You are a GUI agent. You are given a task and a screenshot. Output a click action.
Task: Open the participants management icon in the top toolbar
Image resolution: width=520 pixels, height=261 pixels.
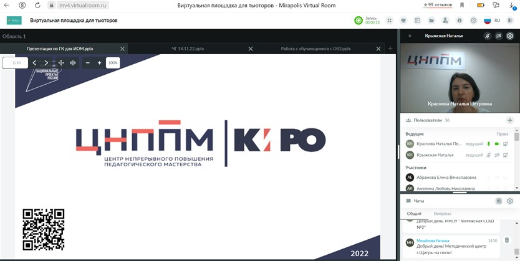pyautogui.click(x=445, y=21)
